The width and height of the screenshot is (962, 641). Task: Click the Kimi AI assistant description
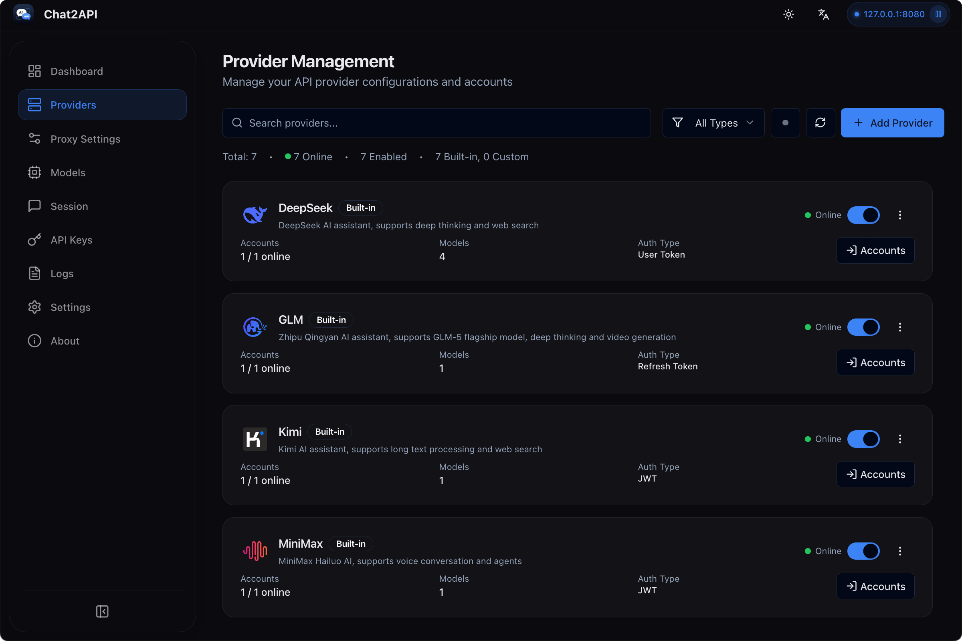click(410, 449)
